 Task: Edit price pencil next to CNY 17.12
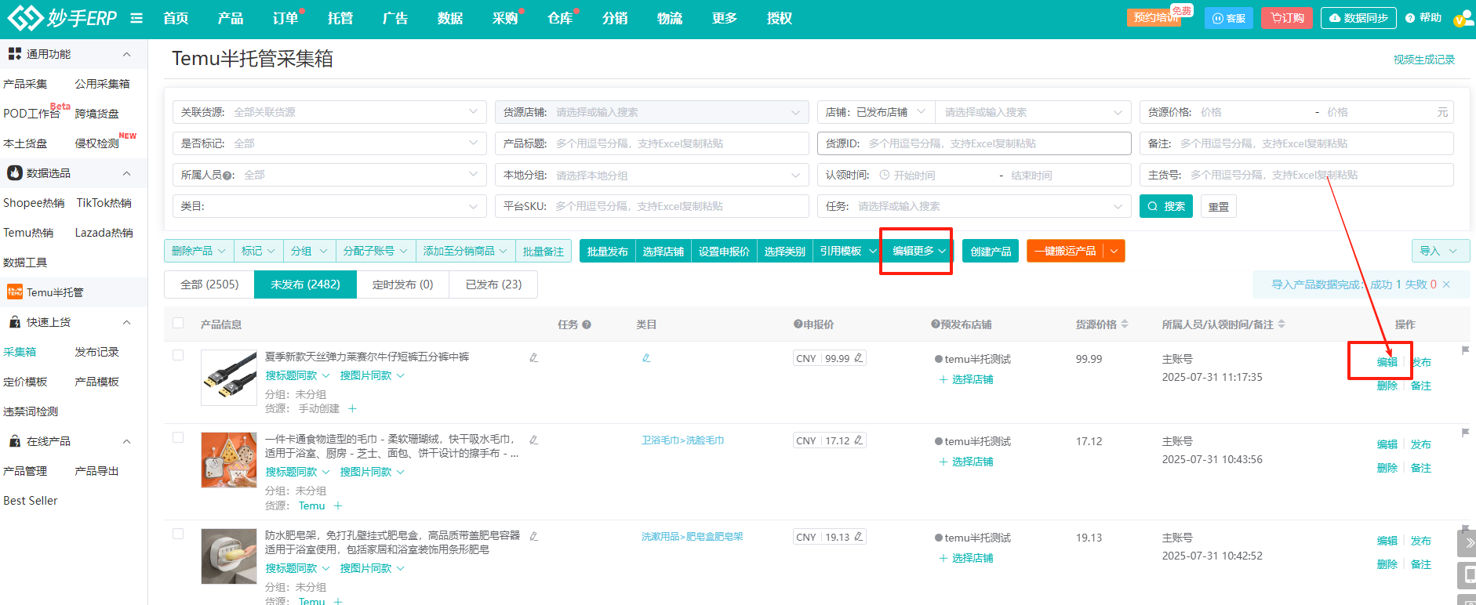(x=858, y=440)
